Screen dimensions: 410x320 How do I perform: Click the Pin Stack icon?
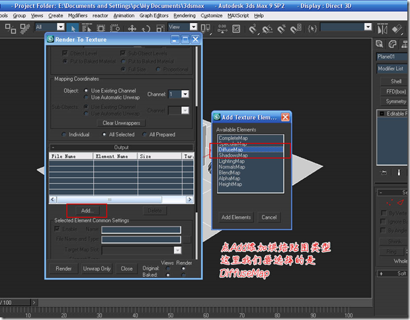(x=384, y=173)
